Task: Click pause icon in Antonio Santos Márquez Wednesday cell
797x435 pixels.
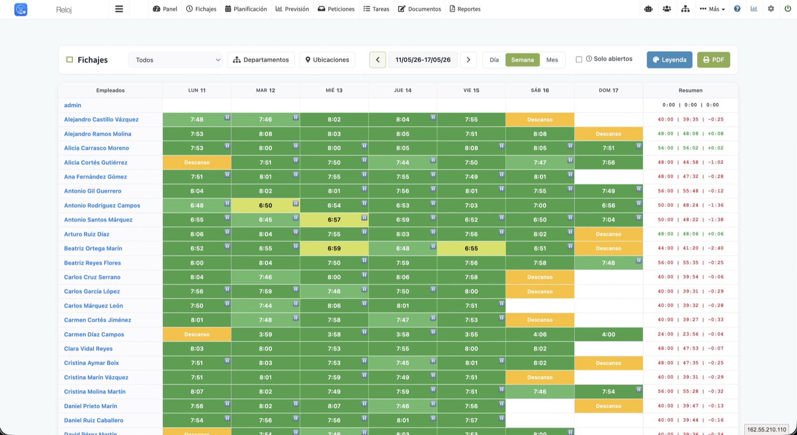Action: (365, 217)
